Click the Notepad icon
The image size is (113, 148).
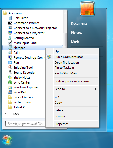click(x=10, y=48)
